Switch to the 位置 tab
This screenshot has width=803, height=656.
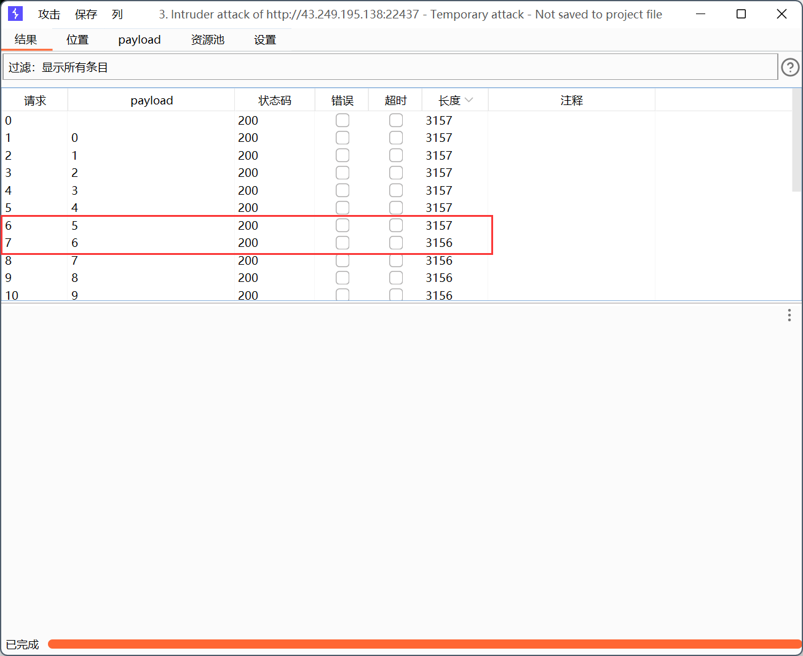[x=77, y=40]
